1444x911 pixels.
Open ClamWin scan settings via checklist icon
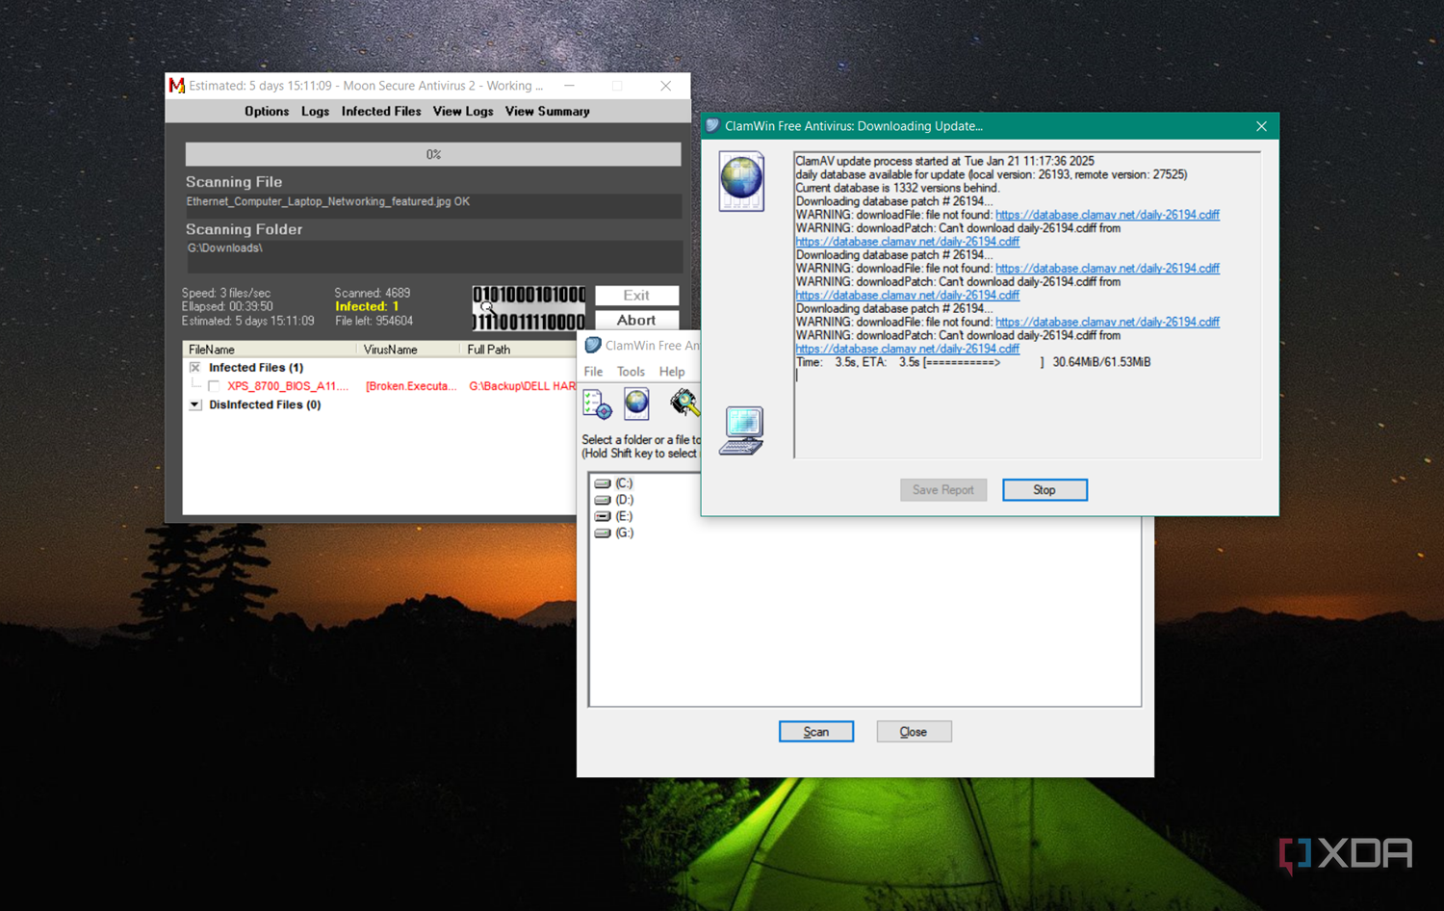tap(597, 403)
